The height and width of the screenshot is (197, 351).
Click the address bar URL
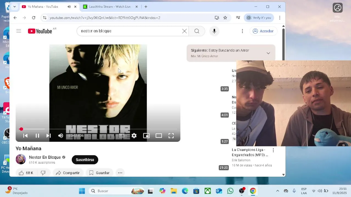105,18
